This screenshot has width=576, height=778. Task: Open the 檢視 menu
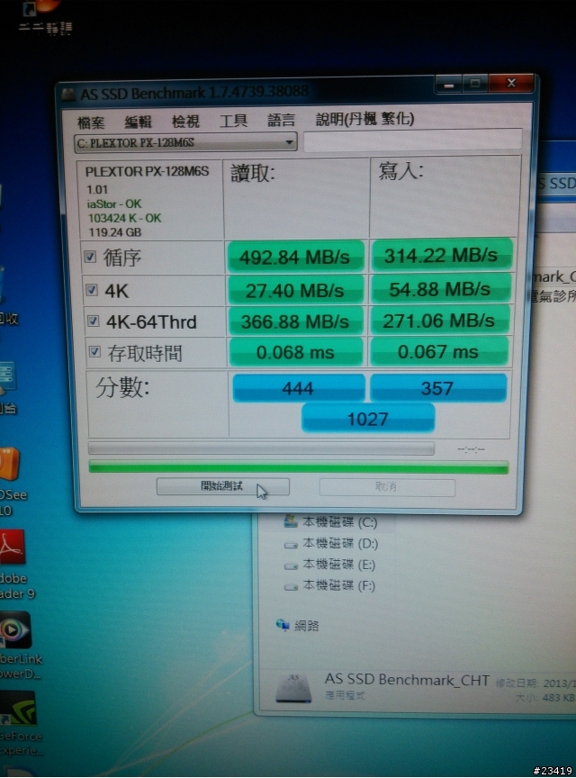click(x=185, y=121)
